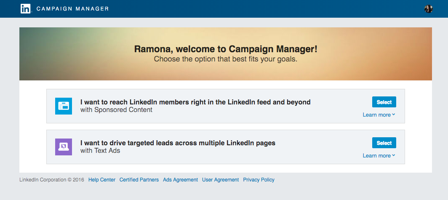Image resolution: width=448 pixels, height=200 pixels.
Task: Click the LinkedIn logo icon
Action: (25, 9)
